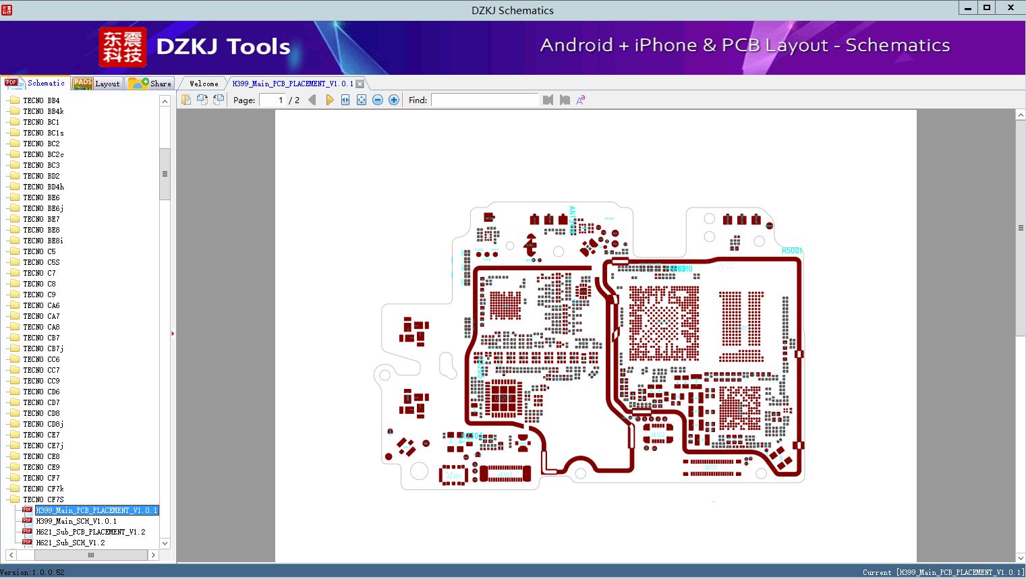The image size is (1026, 579).
Task: Collapse the left sidebar with red arrow
Action: [x=173, y=334]
